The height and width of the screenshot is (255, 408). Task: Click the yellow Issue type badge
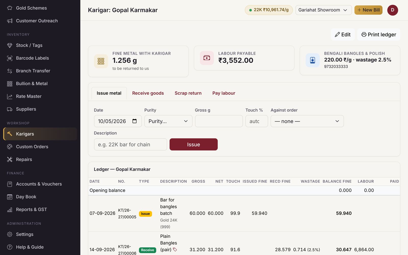point(145,214)
